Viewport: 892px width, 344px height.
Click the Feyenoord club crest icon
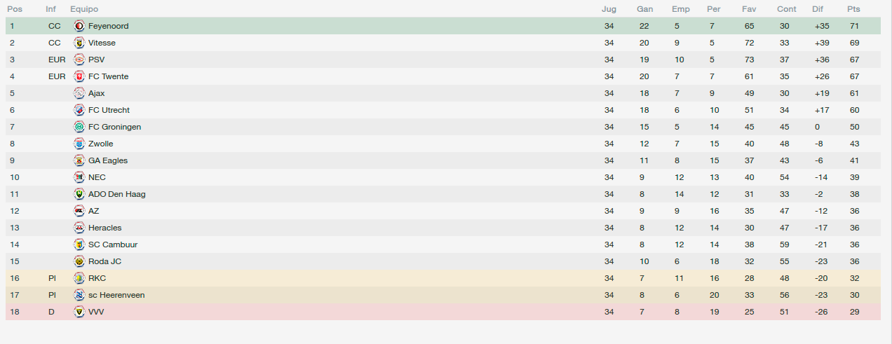(x=79, y=26)
